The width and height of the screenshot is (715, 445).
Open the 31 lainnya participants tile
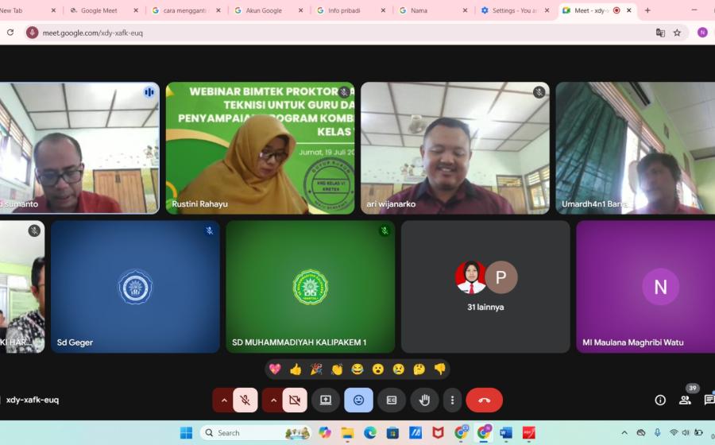click(485, 287)
